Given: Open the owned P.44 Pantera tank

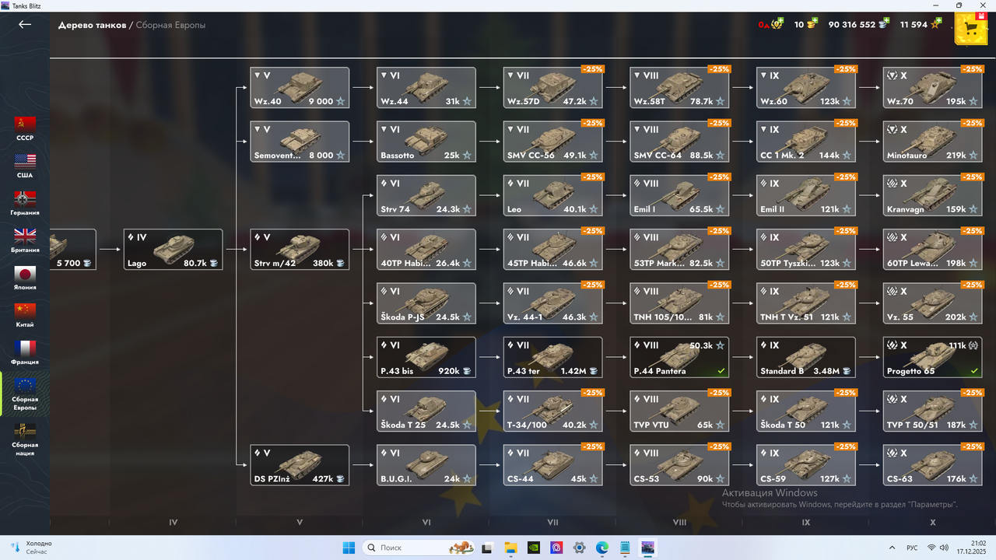Looking at the screenshot, I should pos(679,358).
